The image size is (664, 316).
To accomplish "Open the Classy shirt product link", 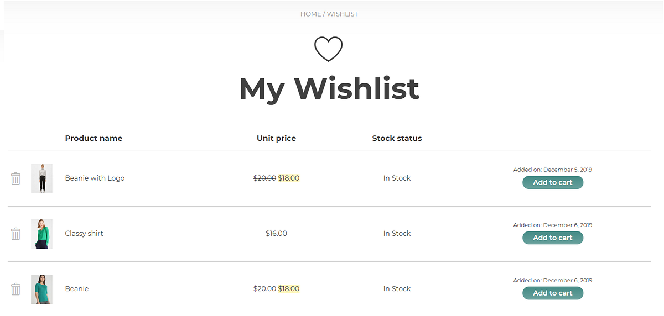I will coord(84,233).
